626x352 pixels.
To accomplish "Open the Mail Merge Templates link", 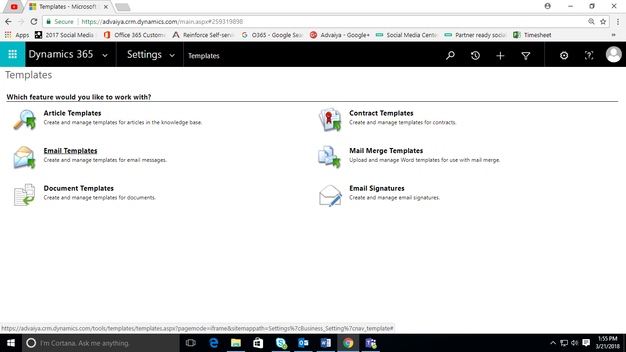I will point(386,151).
